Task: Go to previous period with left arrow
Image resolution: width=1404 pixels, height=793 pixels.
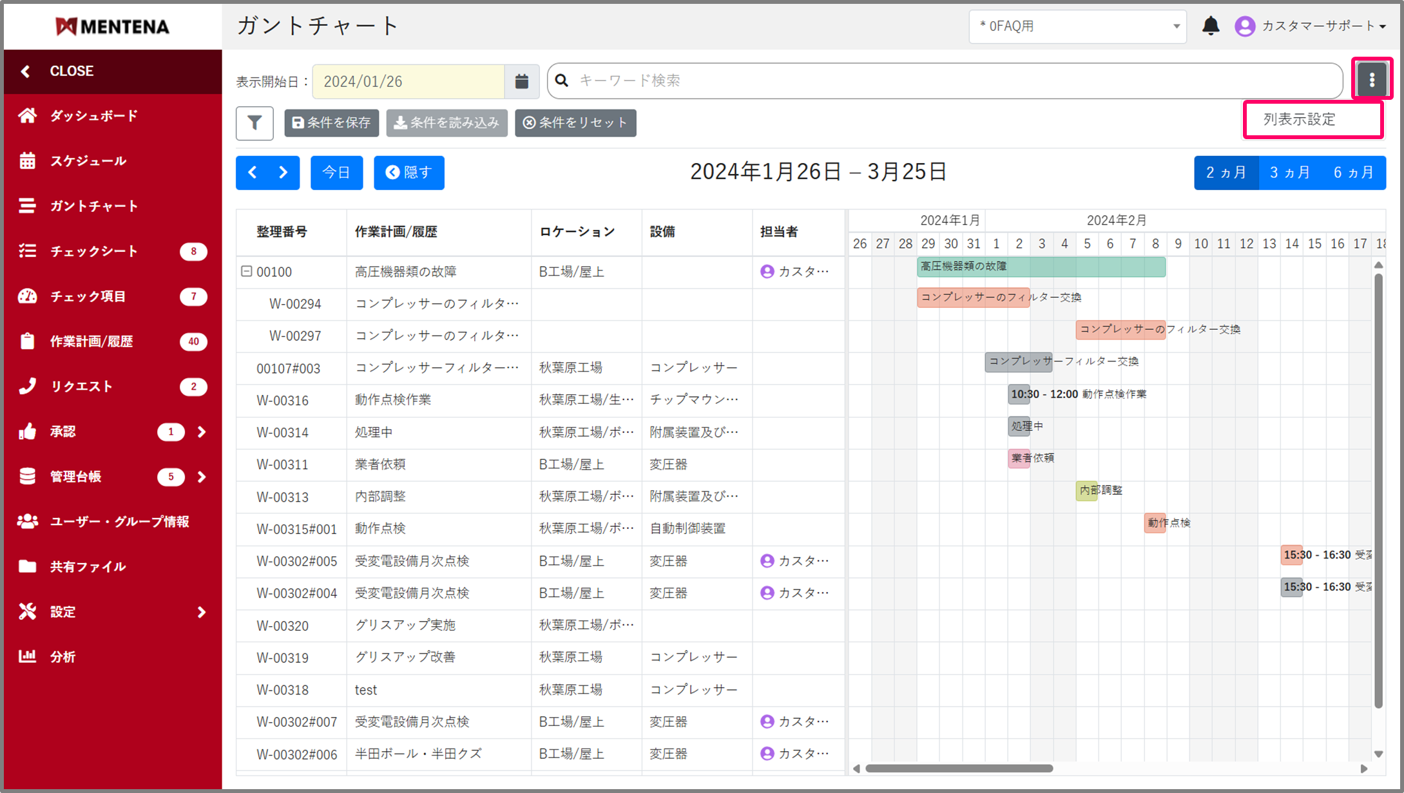Action: tap(253, 173)
